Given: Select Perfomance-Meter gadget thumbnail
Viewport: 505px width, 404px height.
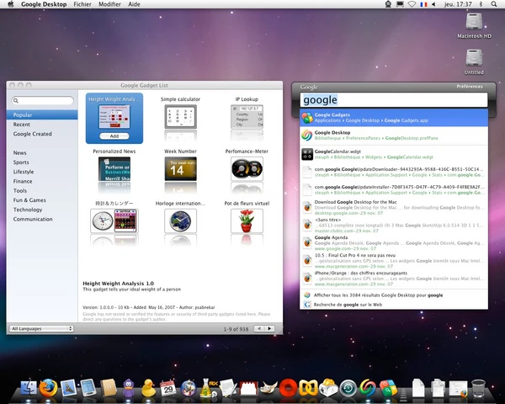Looking at the screenshot, I should point(247,168).
